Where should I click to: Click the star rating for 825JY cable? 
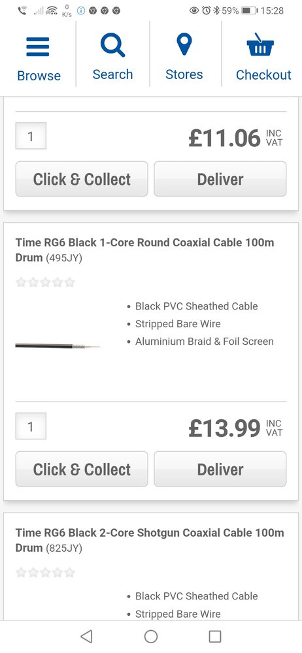coord(45,573)
